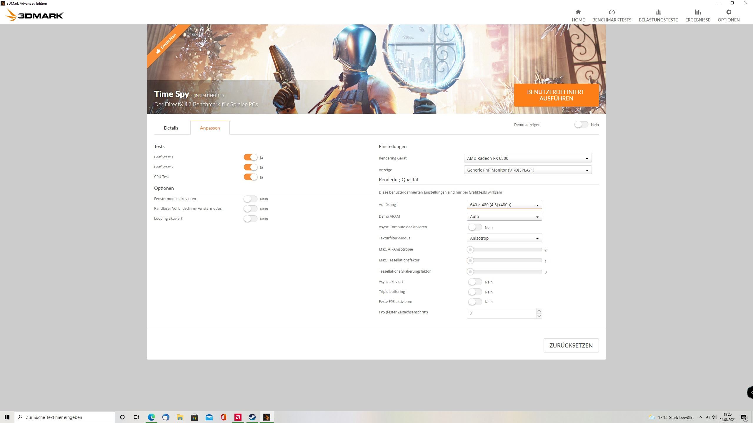Adjust Max. AF-Anisotropie slider
The width and height of the screenshot is (753, 423).
click(x=504, y=249)
